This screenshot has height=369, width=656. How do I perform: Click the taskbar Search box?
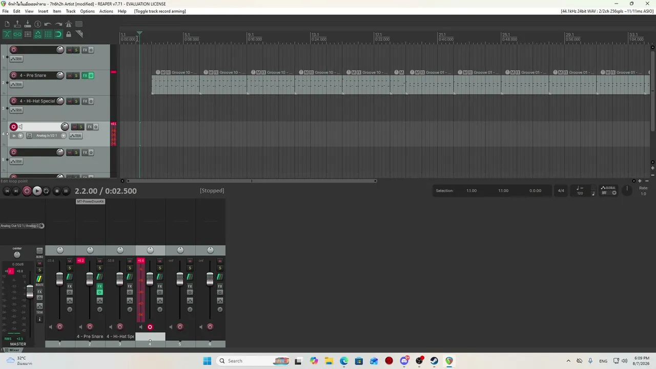tap(253, 361)
